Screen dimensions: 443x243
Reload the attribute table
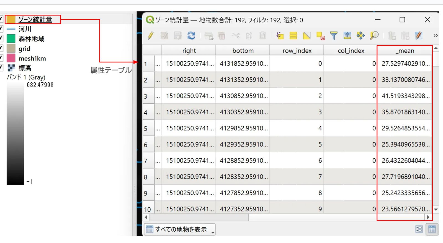191,36
